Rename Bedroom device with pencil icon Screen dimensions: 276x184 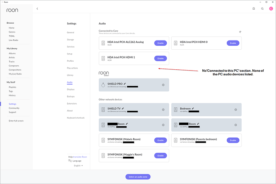[193, 108]
